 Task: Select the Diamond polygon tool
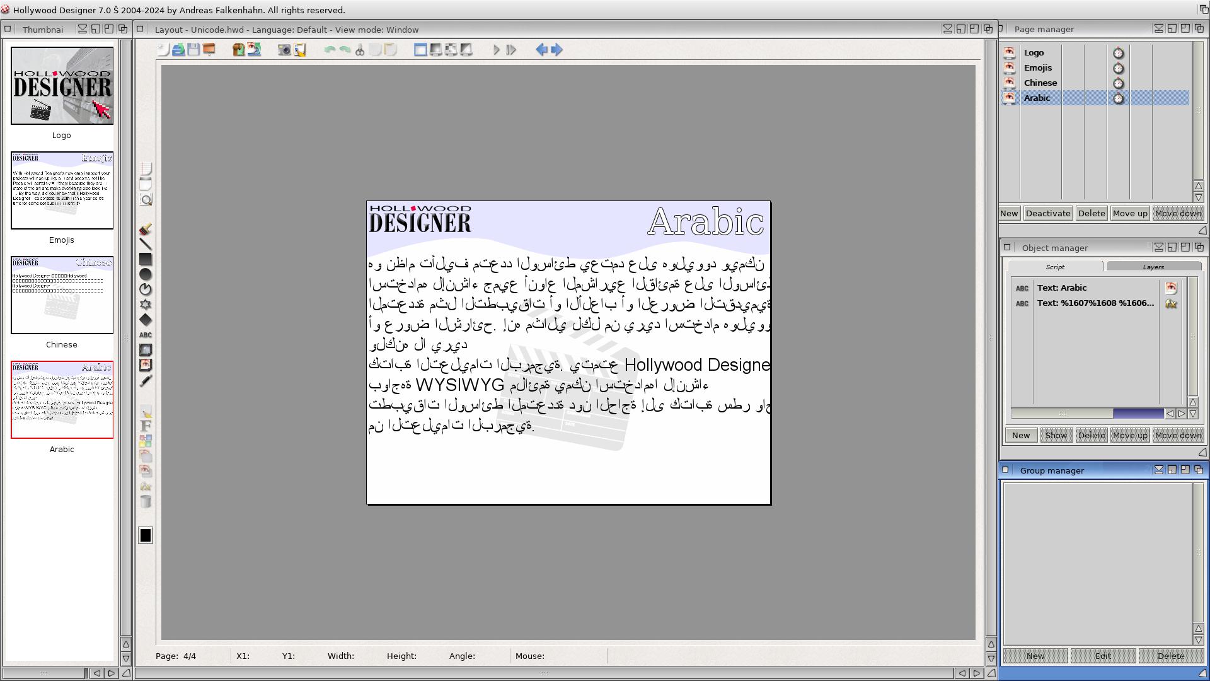click(146, 320)
